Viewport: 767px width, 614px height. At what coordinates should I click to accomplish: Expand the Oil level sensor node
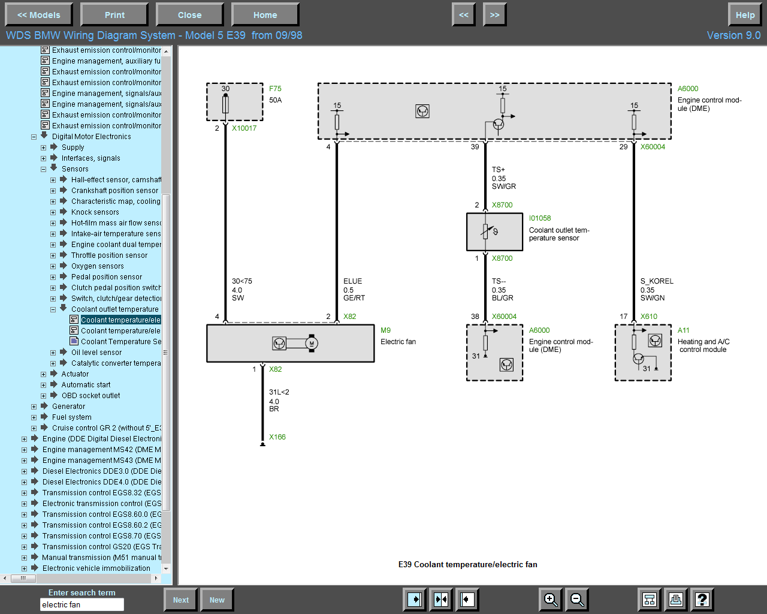53,353
